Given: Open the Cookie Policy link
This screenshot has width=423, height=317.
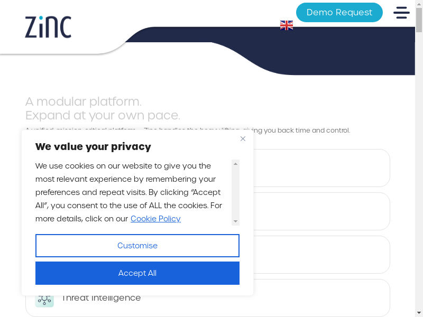Looking at the screenshot, I should (155, 219).
